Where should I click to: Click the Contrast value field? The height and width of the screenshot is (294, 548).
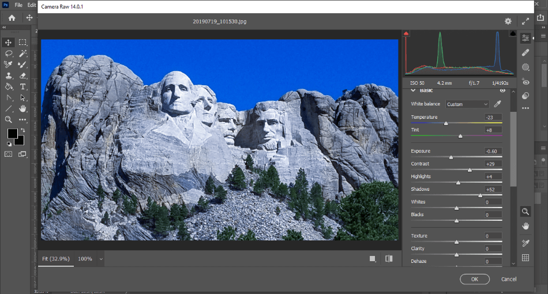click(x=493, y=164)
